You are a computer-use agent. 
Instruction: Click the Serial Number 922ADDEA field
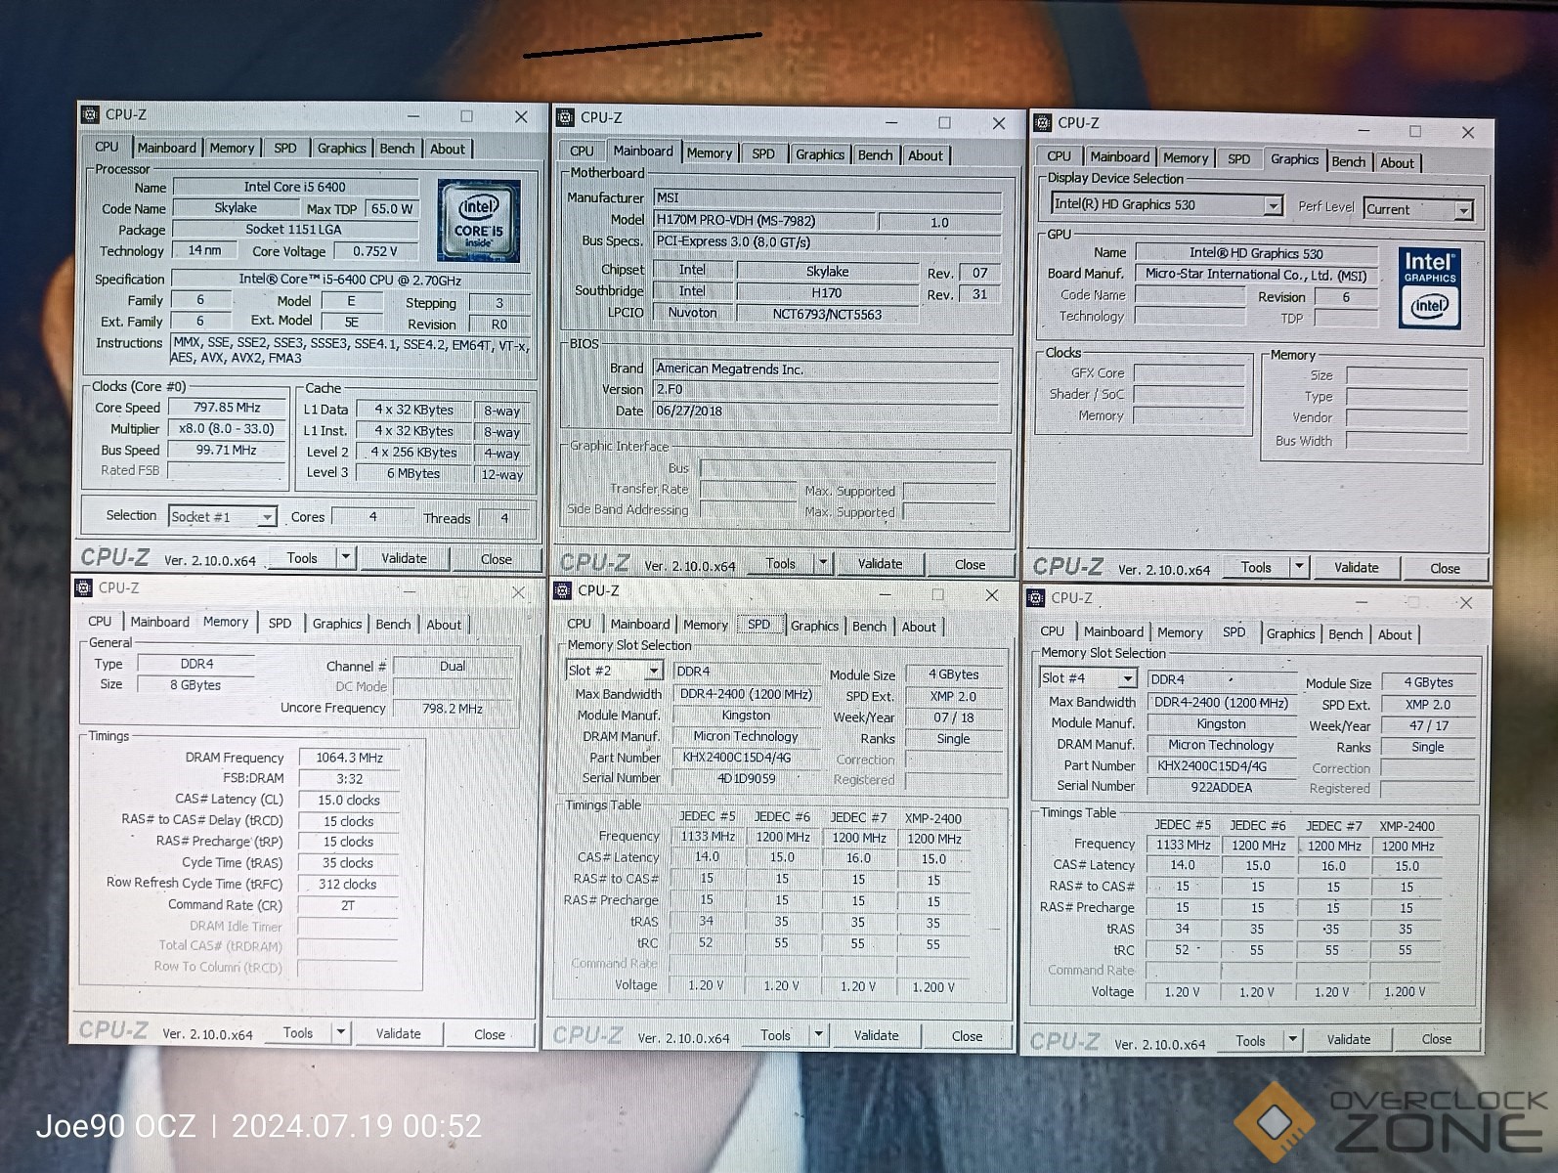pyautogui.click(x=1221, y=787)
